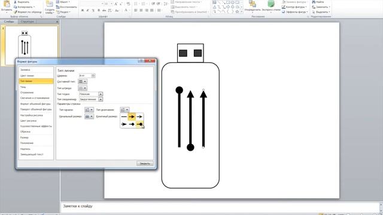Click Section (Раздел) in slides group
The height and width of the screenshot is (215, 383).
pos(63,12)
